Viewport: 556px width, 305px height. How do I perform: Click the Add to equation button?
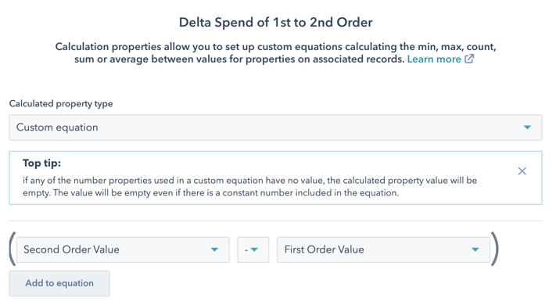[x=59, y=283]
